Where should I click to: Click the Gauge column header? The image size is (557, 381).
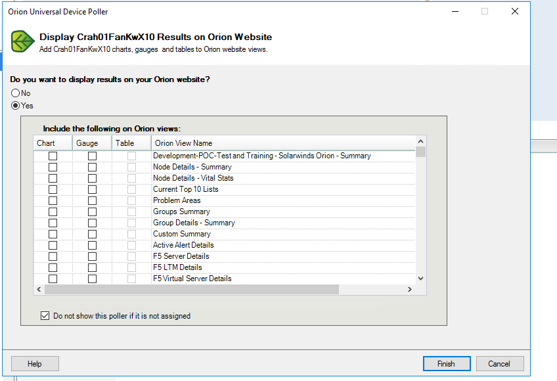tap(93, 143)
